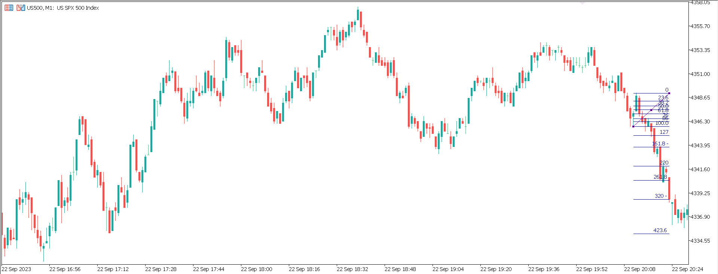The width and height of the screenshot is (718, 274).
Task: Click the 22 Sep 20:08 time axis label
Action: pyautogui.click(x=639, y=269)
